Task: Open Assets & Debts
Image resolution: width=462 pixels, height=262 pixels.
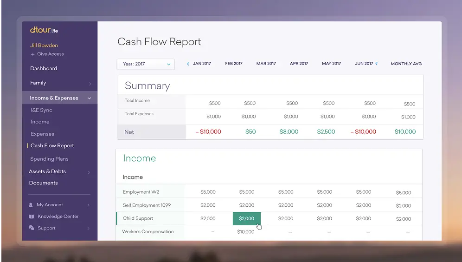Action: point(47,171)
